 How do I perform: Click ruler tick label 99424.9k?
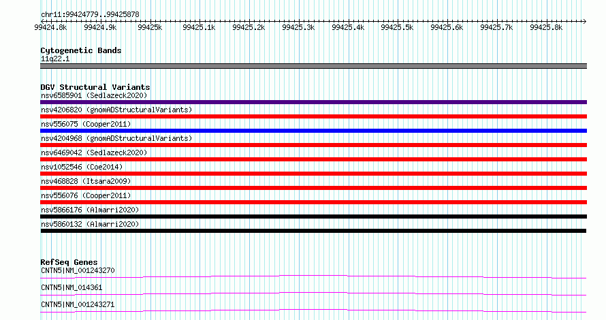tap(100, 27)
